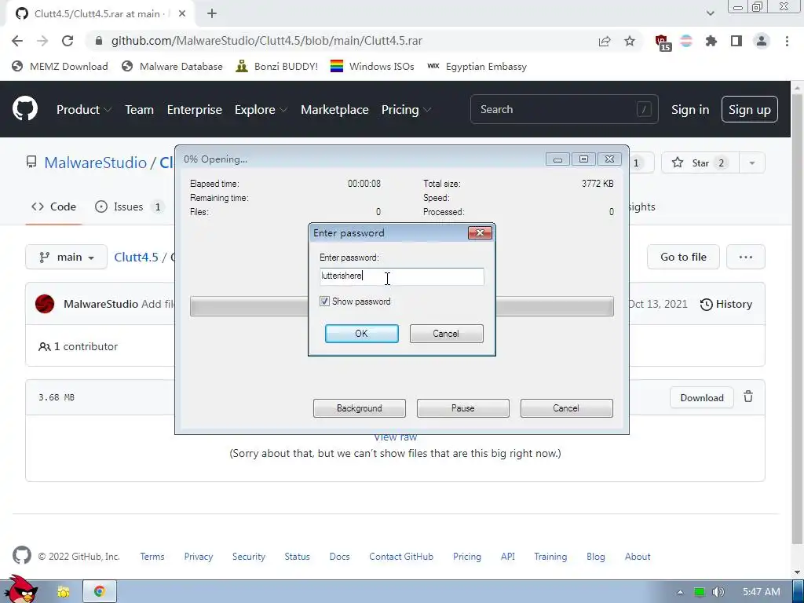The width and height of the screenshot is (804, 603).
Task: Open the tab search chevron in Chrome
Action: (x=710, y=13)
